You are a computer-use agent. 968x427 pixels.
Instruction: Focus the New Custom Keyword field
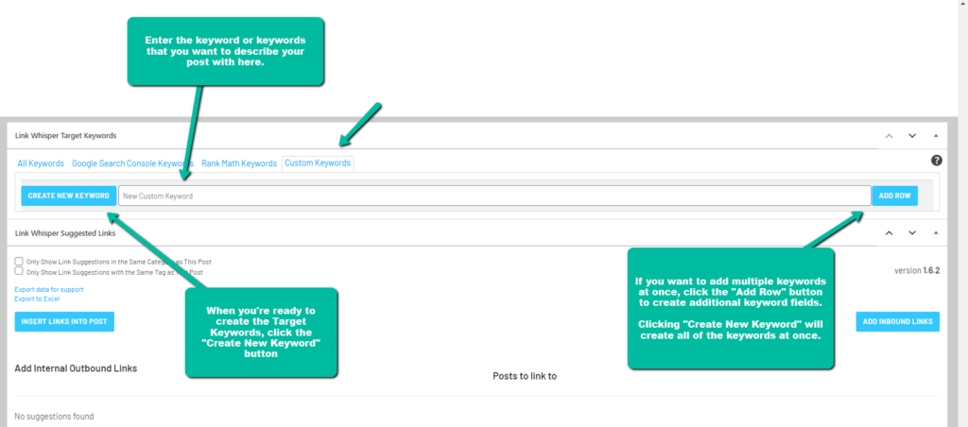coord(494,196)
